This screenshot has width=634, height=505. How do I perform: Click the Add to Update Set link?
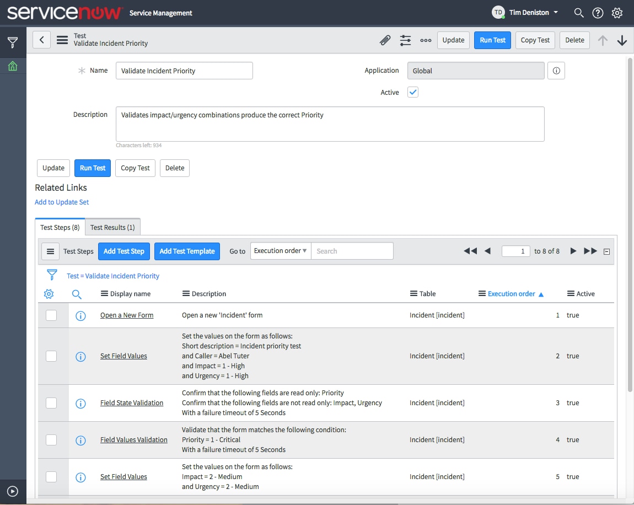[61, 202]
